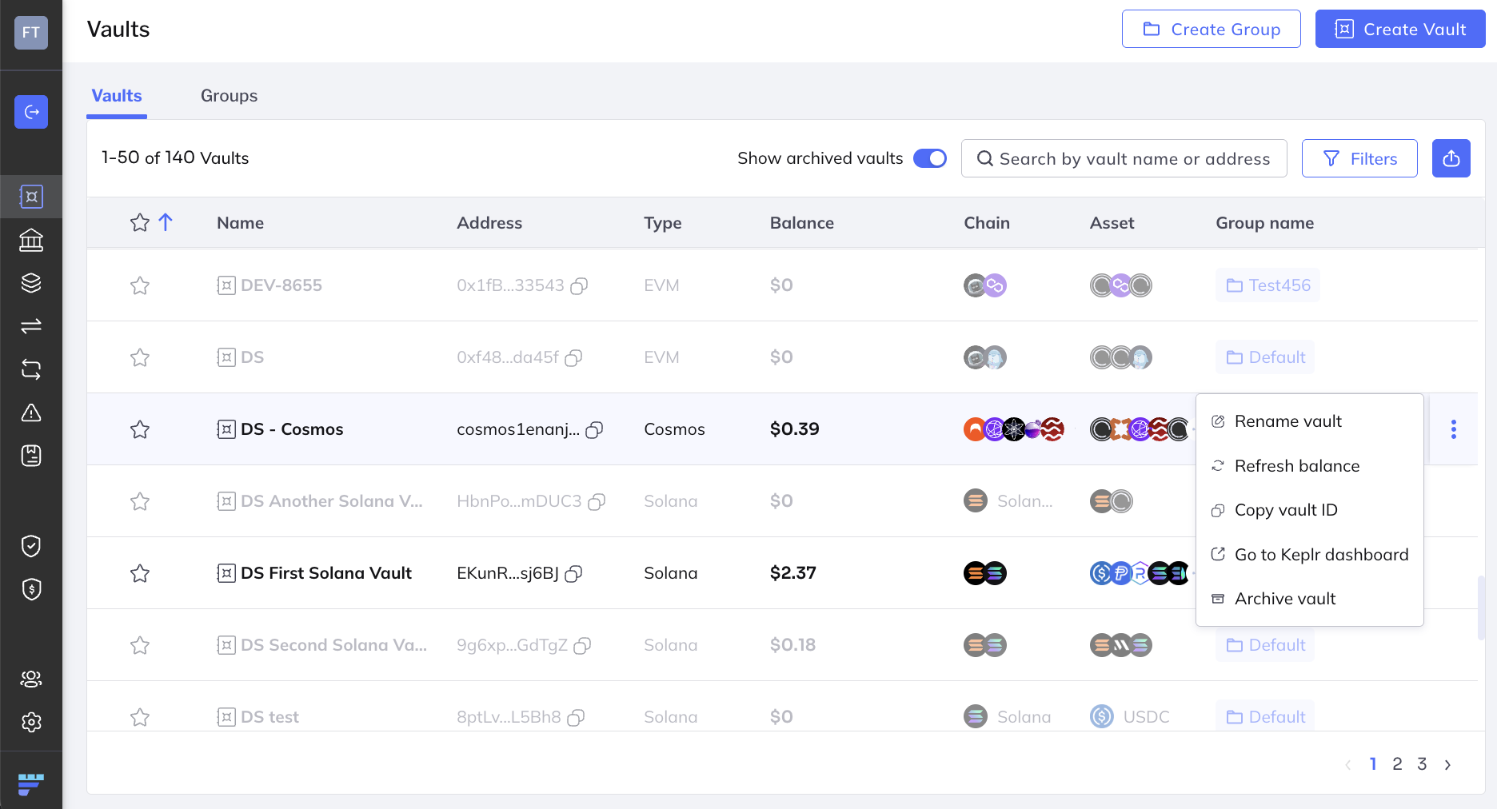Select Archive vault from context menu
Screen dimensions: 1497x809
1284,599
